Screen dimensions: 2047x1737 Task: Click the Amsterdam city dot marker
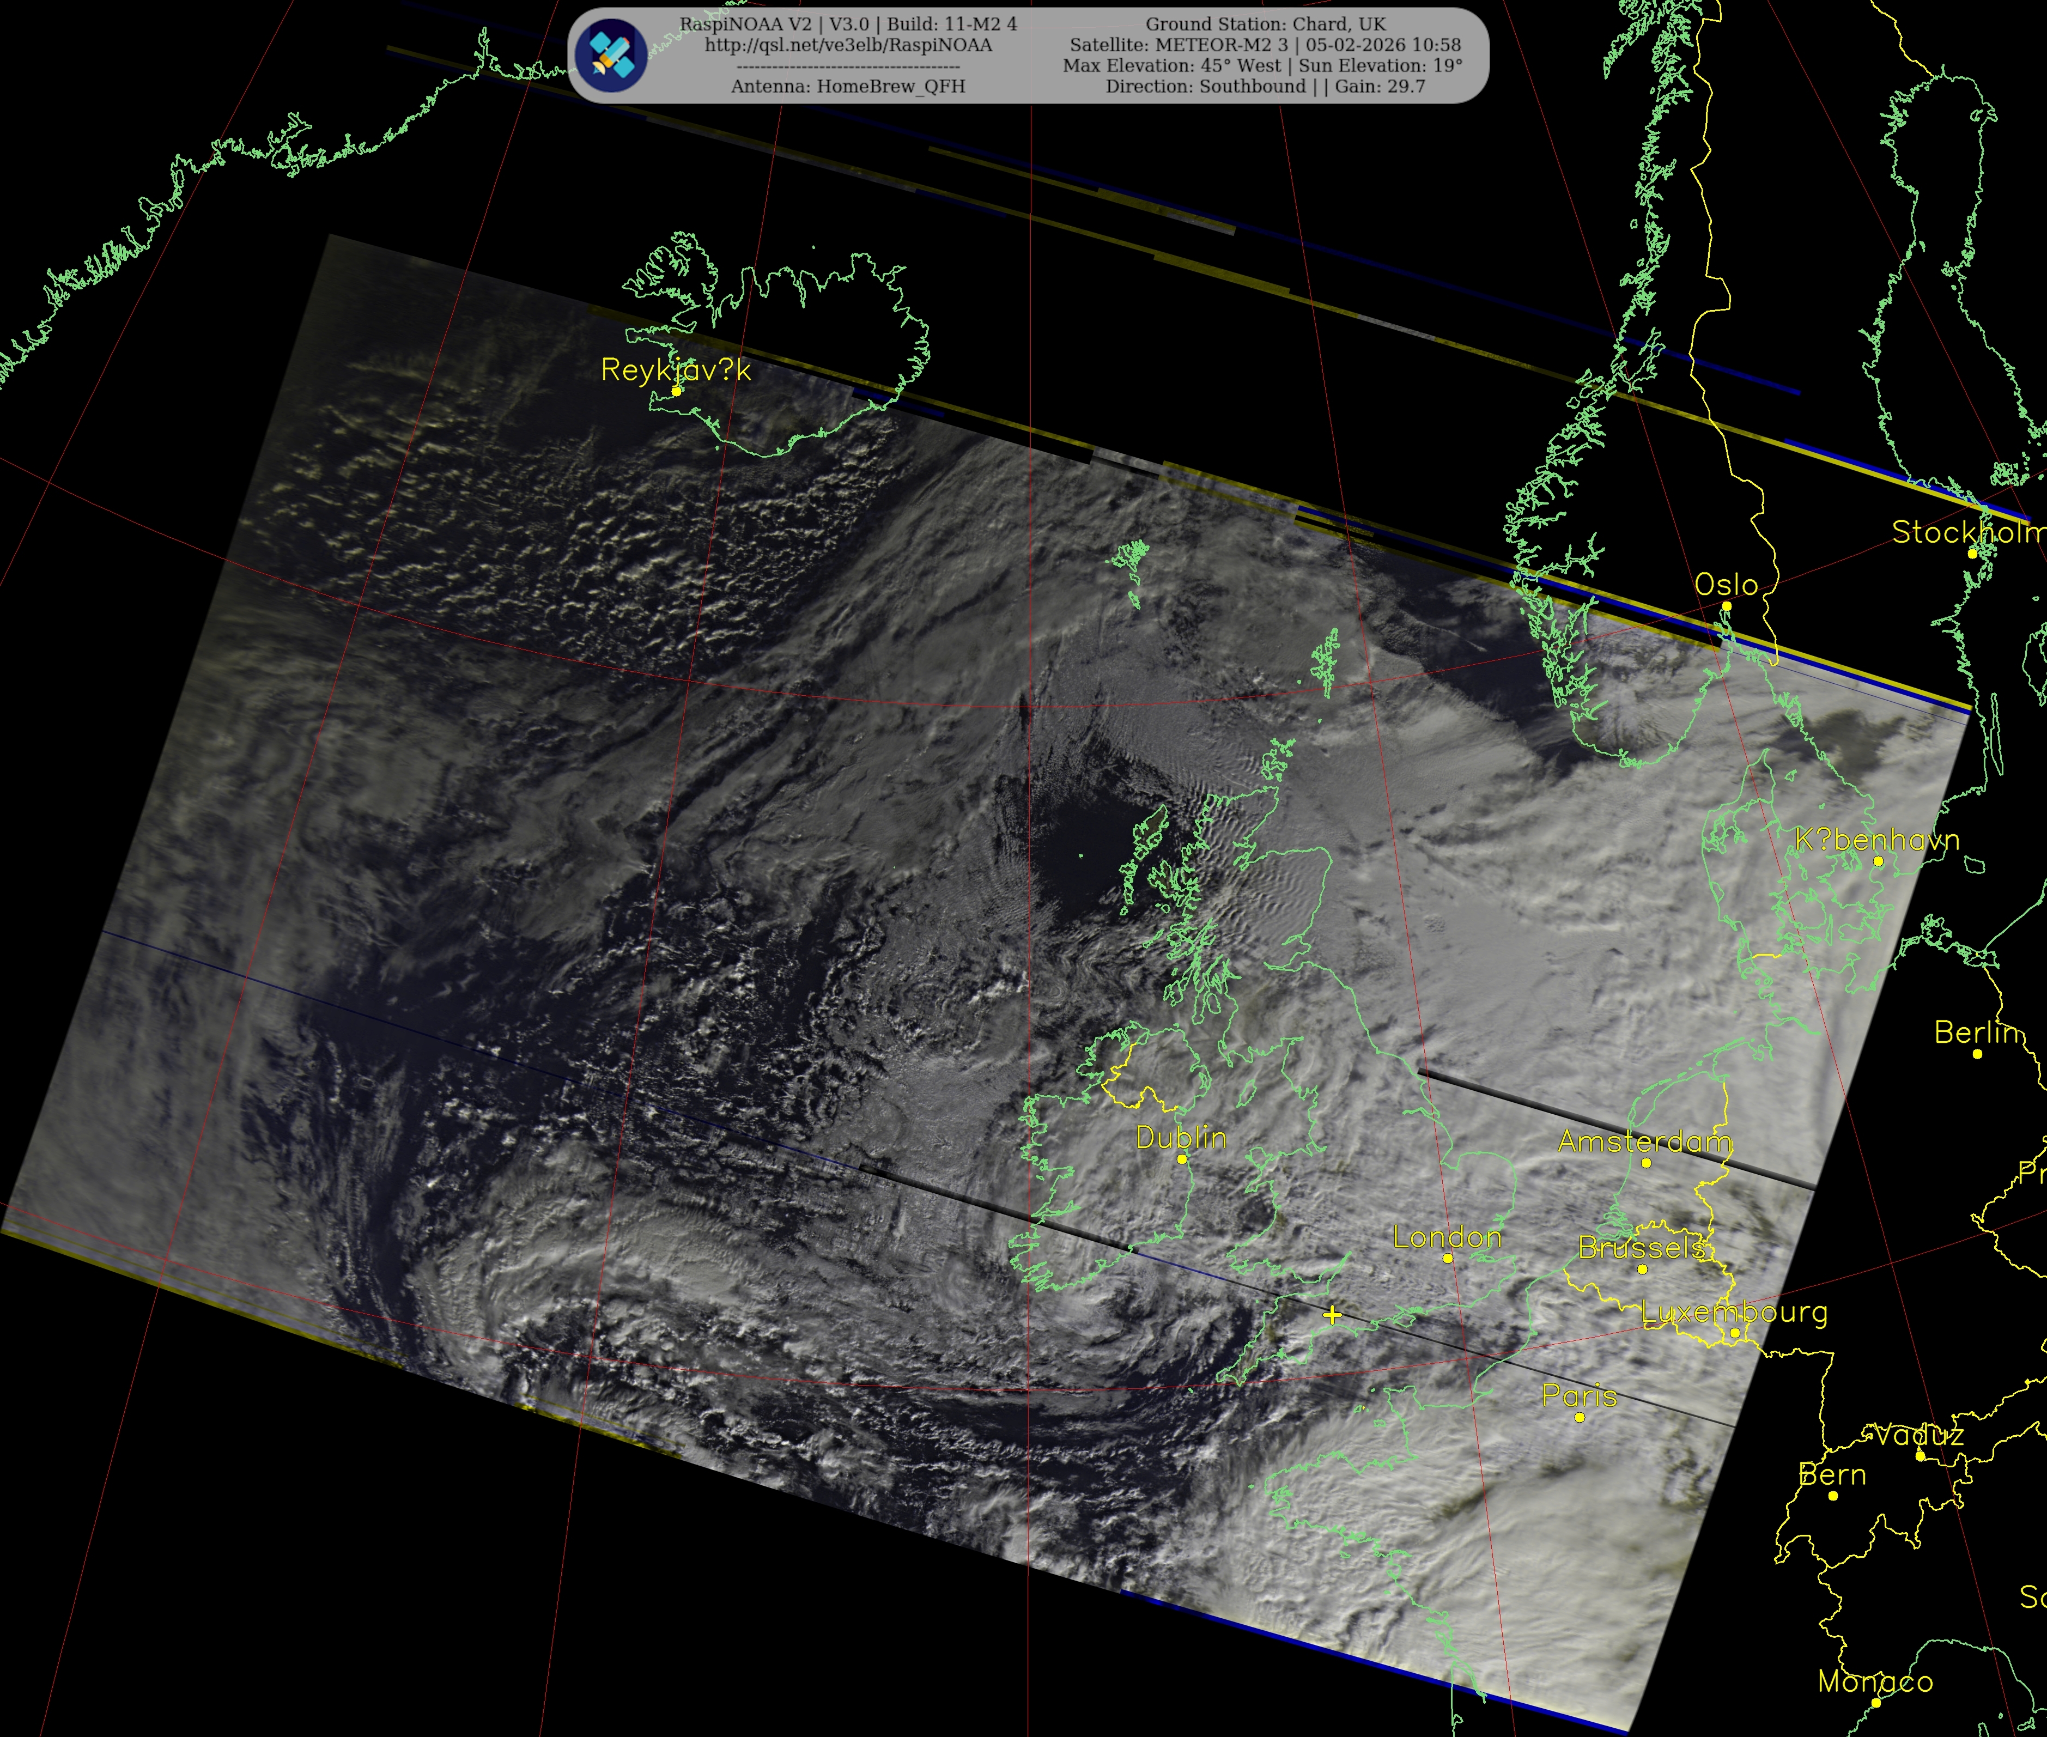(1645, 1163)
